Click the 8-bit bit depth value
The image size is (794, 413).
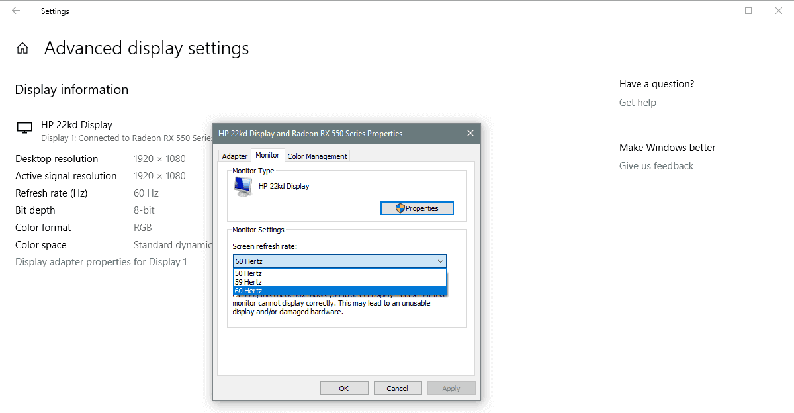point(146,210)
